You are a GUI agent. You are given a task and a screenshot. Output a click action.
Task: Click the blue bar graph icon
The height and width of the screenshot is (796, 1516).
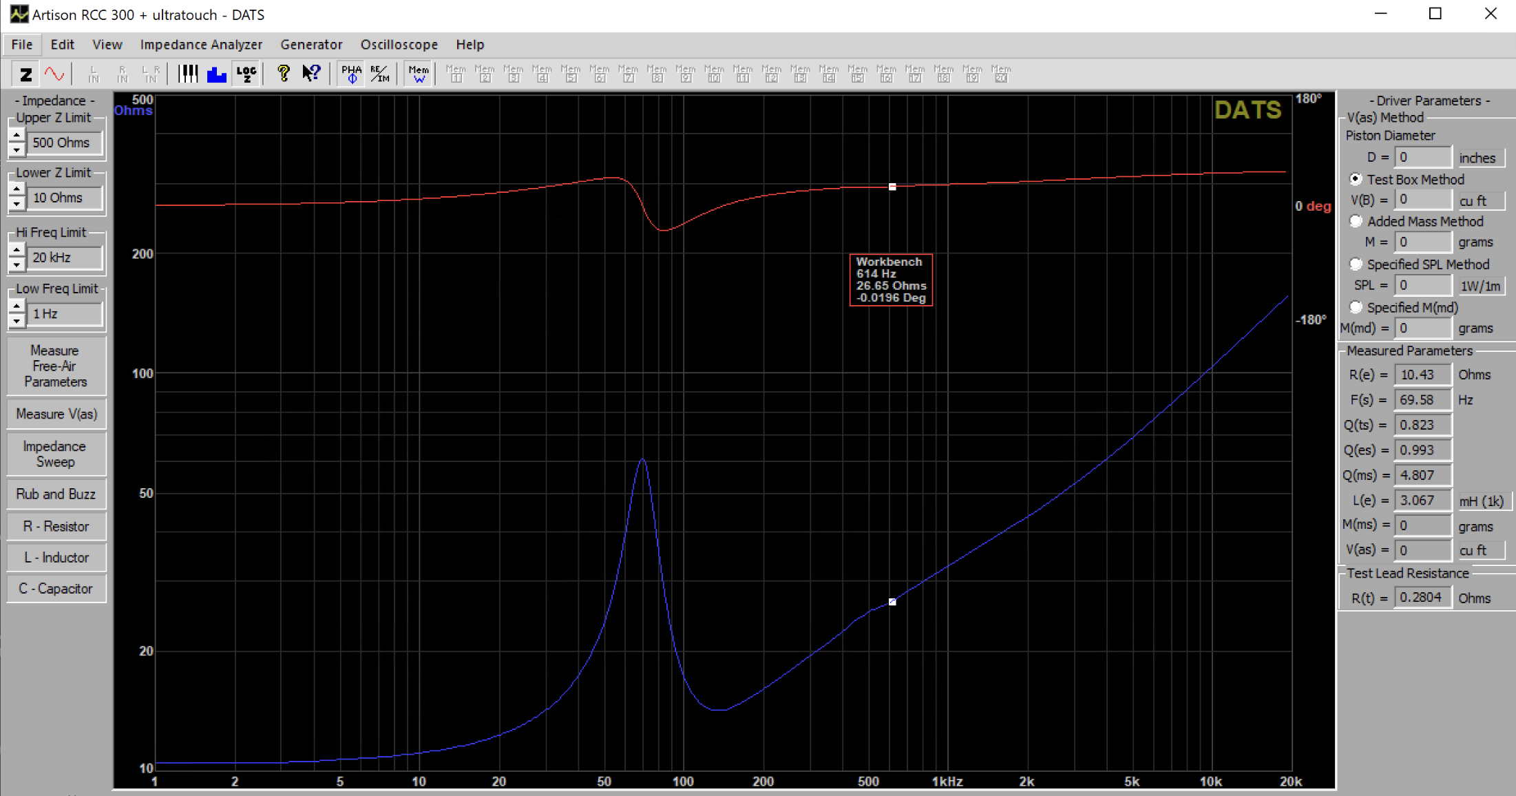217,74
